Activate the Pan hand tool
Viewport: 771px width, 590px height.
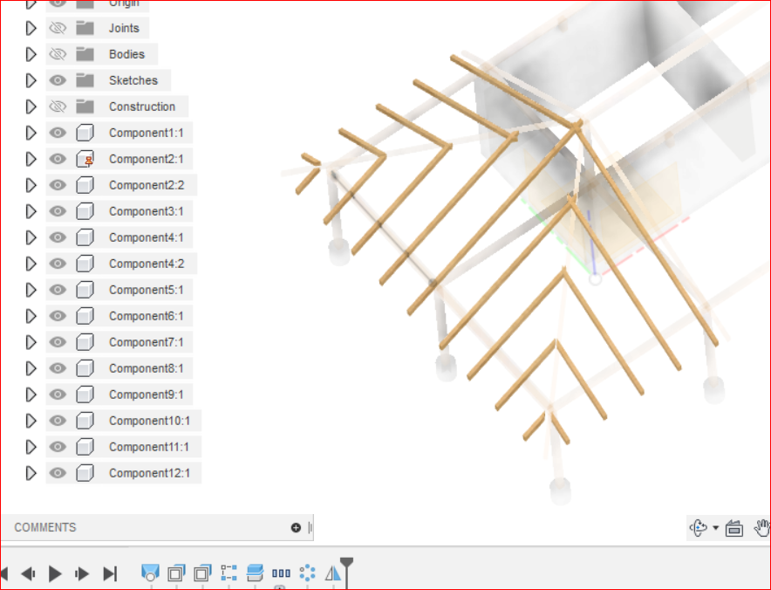(761, 527)
